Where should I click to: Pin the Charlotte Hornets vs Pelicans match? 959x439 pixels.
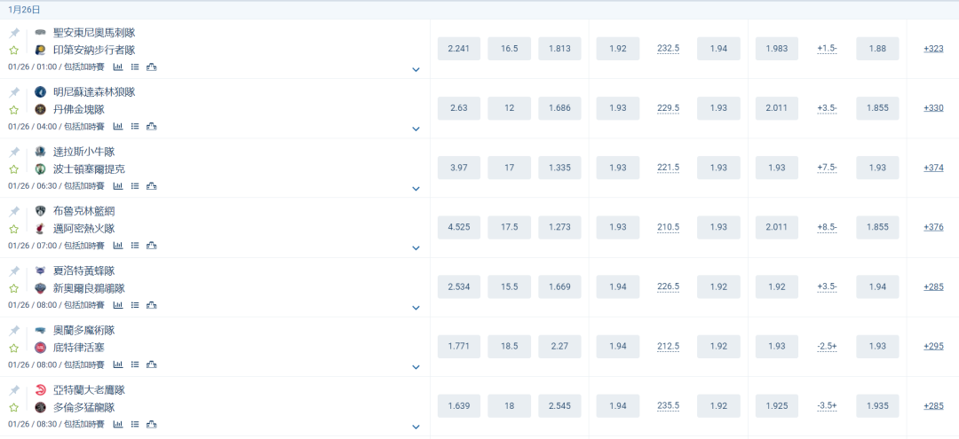14,271
